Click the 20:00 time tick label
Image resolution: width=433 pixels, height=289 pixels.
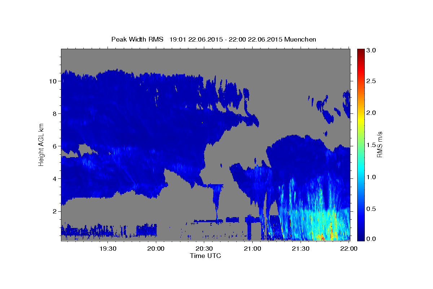pos(156,249)
